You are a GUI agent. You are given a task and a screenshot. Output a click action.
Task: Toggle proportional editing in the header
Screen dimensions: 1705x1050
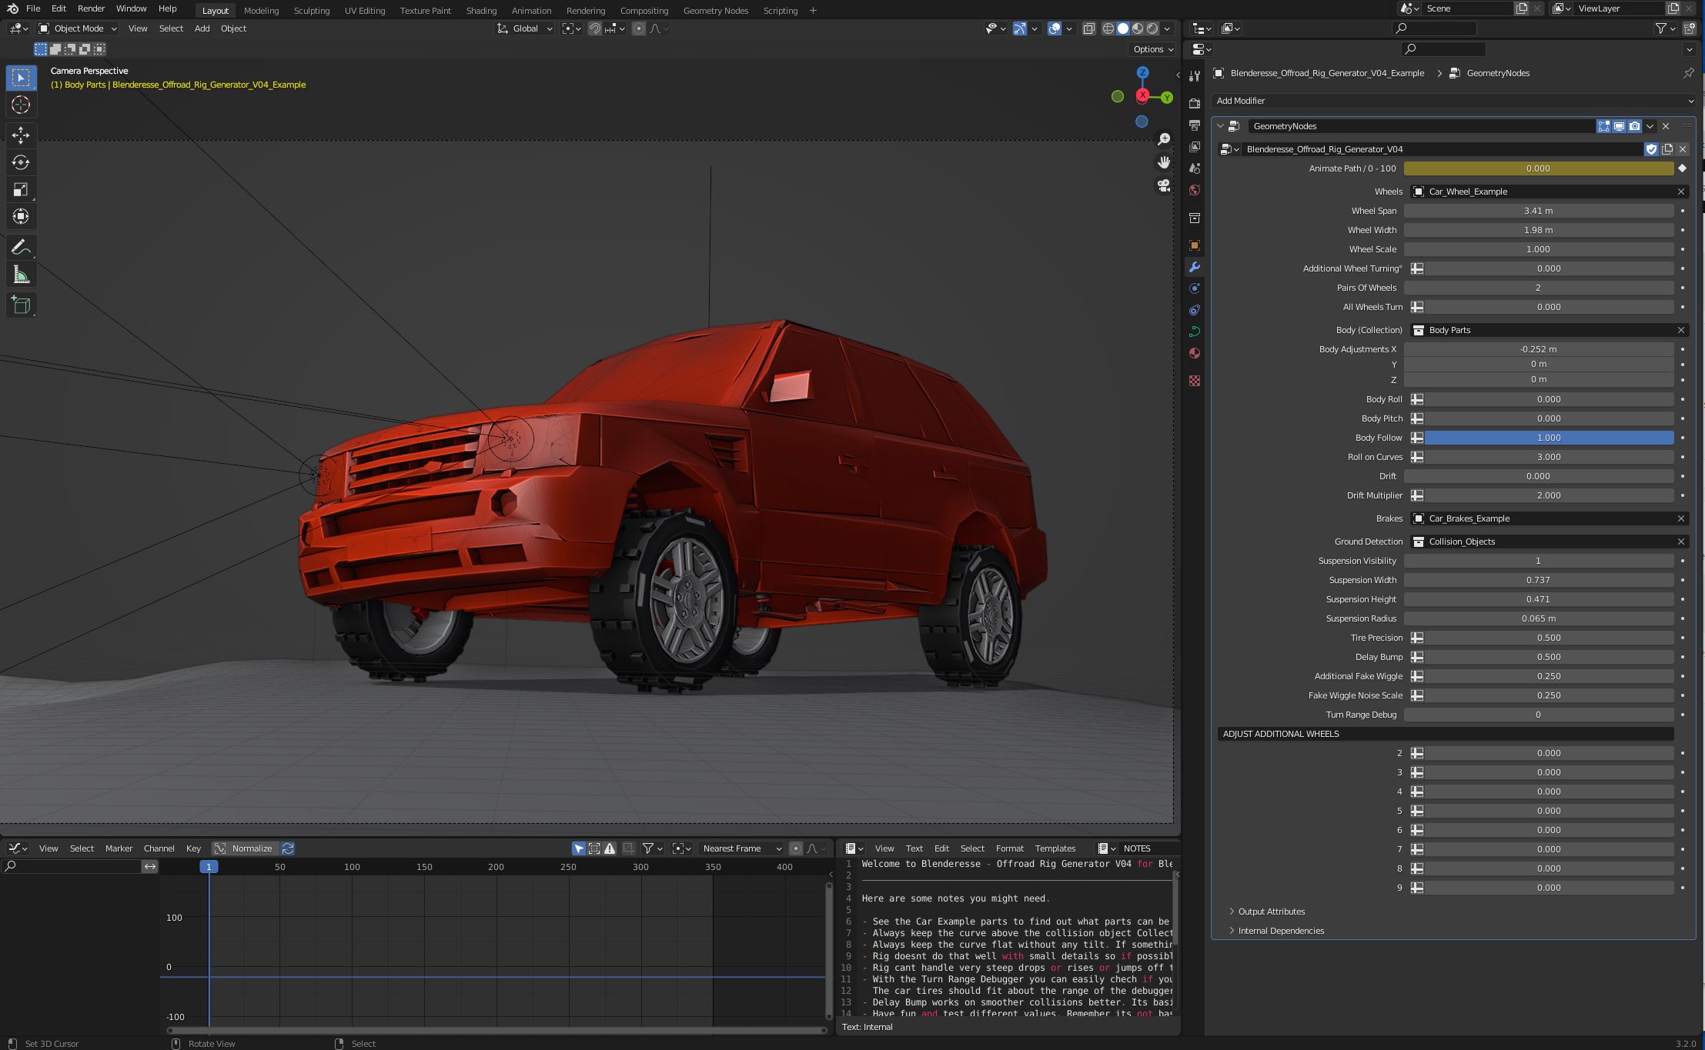coord(639,28)
